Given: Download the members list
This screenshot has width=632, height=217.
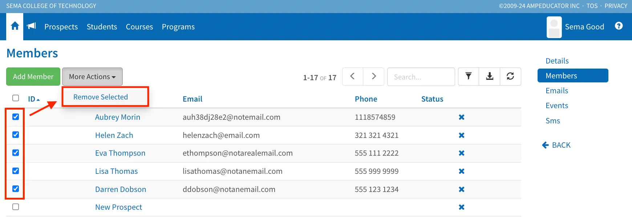Looking at the screenshot, I should point(490,76).
